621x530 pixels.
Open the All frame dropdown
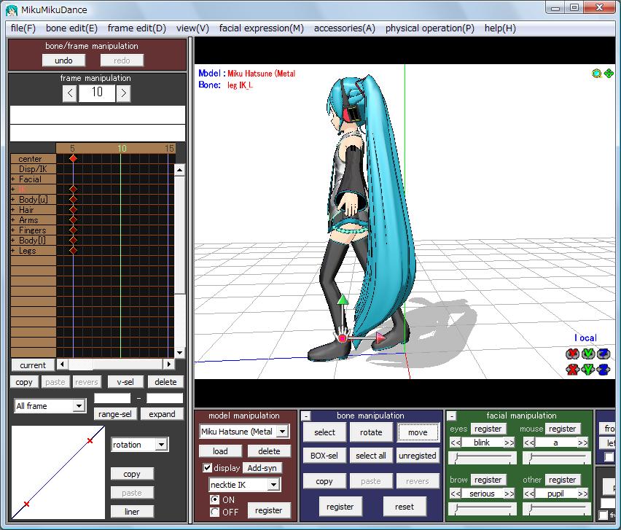[x=79, y=406]
